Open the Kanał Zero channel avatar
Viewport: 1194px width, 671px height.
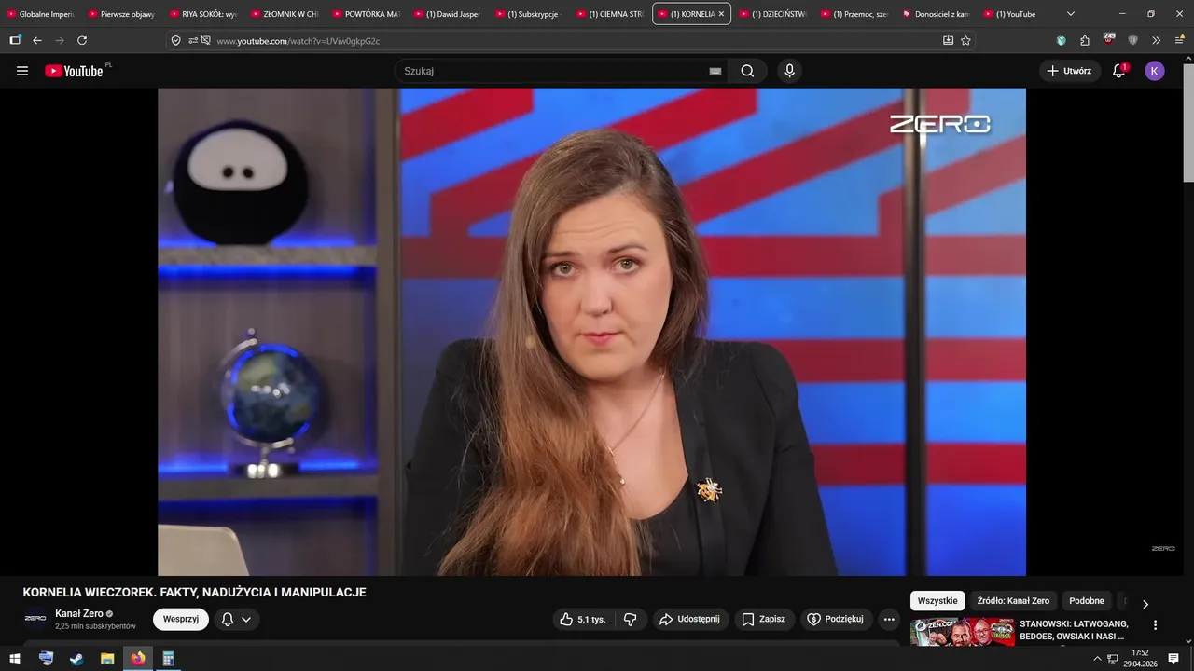(35, 619)
